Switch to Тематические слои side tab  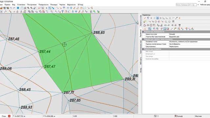pyautogui.click(x=140, y=47)
